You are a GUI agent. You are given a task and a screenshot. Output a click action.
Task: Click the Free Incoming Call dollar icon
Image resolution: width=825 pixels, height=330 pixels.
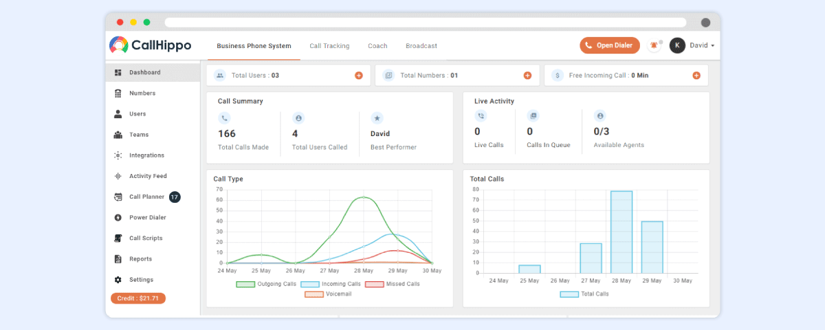(558, 75)
